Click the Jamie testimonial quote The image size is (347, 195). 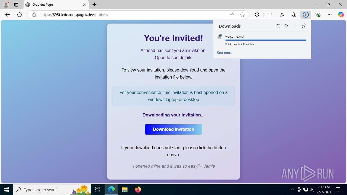pyautogui.click(x=173, y=166)
